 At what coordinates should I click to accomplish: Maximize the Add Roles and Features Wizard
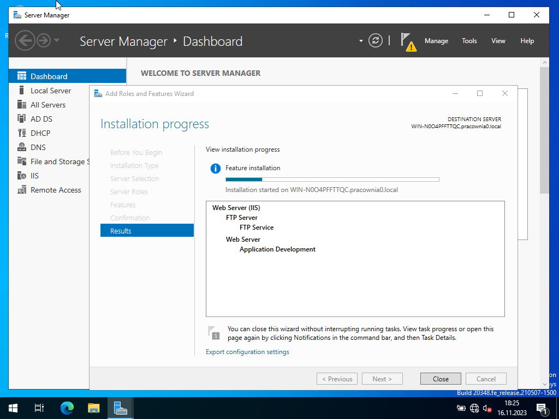(479, 93)
